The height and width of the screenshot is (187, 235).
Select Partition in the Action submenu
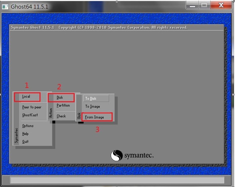point(63,106)
